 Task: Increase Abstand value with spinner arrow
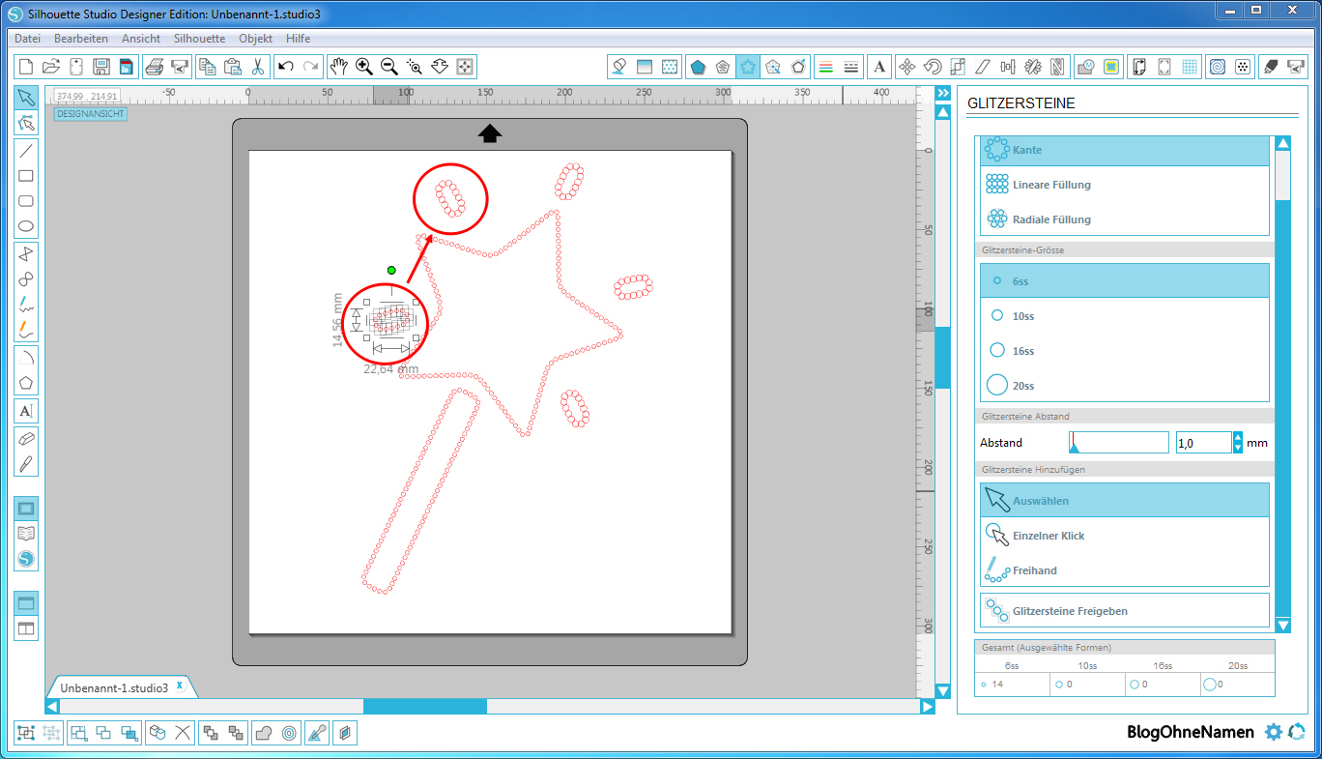pos(1238,438)
